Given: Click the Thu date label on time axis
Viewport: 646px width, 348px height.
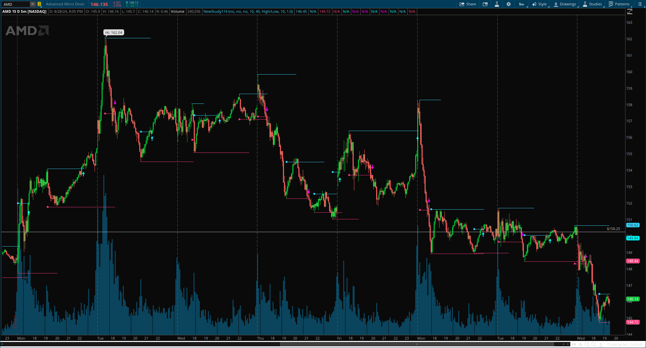Looking at the screenshot, I should tap(260, 338).
